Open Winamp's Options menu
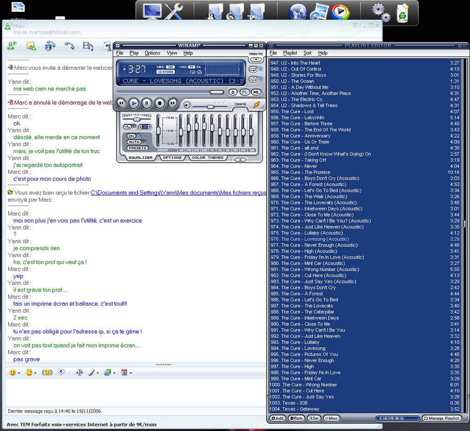 click(152, 53)
